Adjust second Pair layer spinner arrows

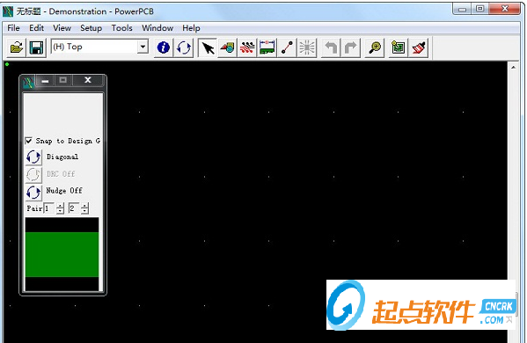coord(85,208)
